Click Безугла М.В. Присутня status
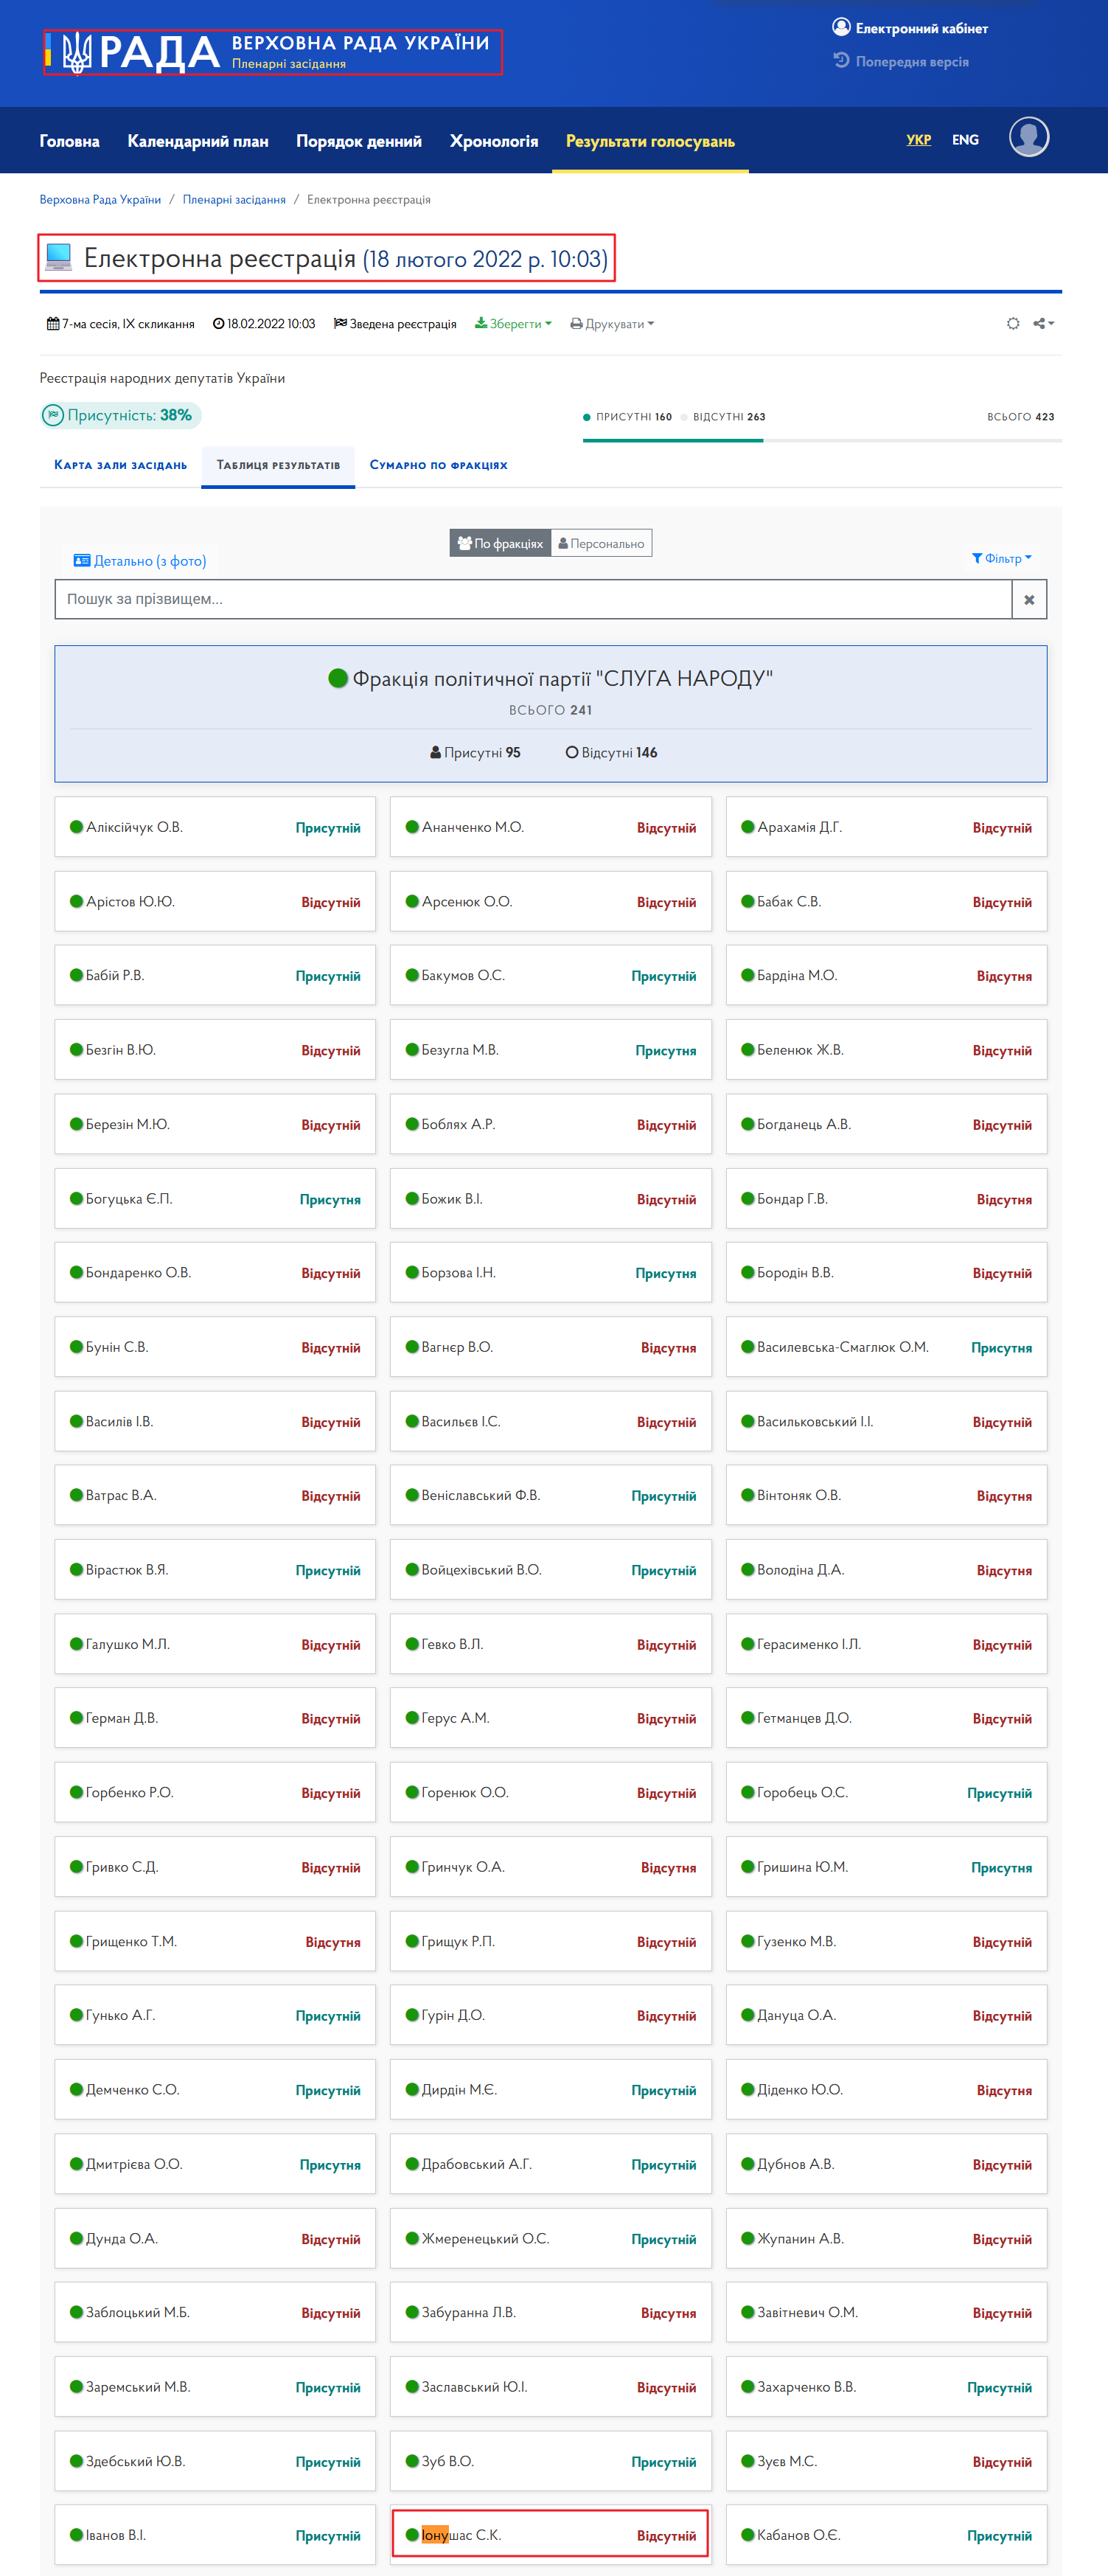 (x=666, y=1050)
